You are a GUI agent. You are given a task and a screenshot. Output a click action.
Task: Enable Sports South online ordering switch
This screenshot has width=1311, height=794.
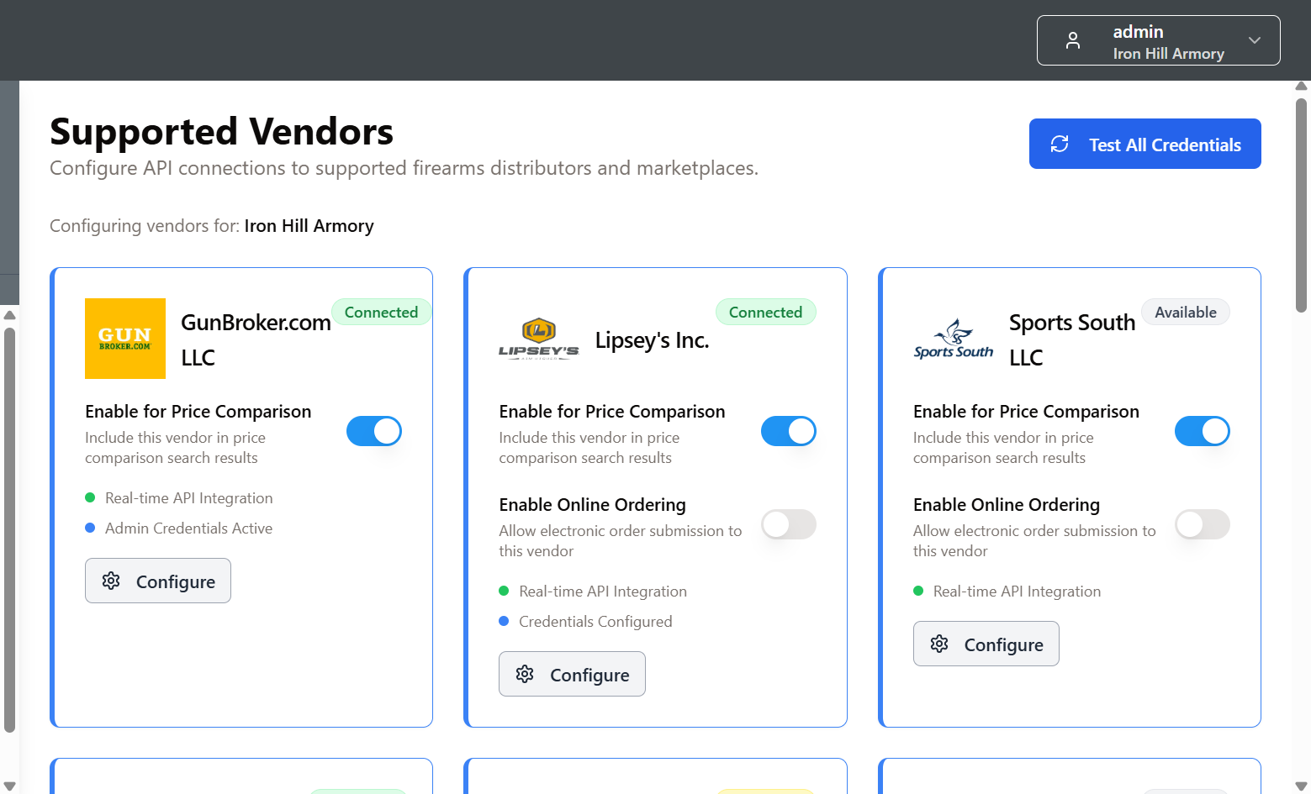pos(1203,524)
